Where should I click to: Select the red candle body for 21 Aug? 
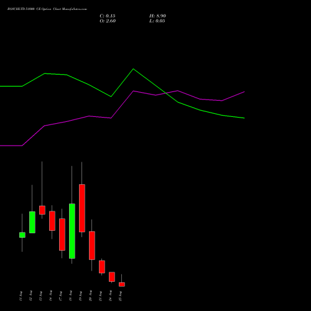click(x=102, y=267)
